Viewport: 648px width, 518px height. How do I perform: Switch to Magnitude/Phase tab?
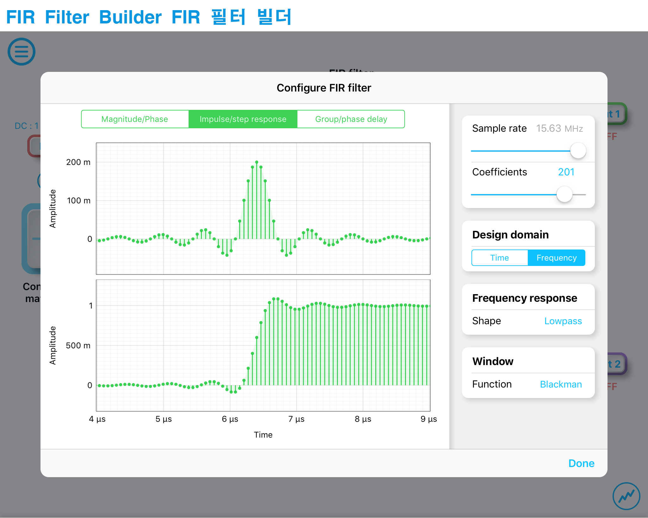coord(135,119)
